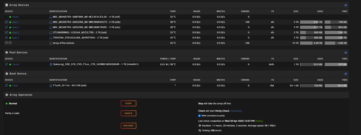
Task: Stop the array with the STOP button
Action: (129, 104)
